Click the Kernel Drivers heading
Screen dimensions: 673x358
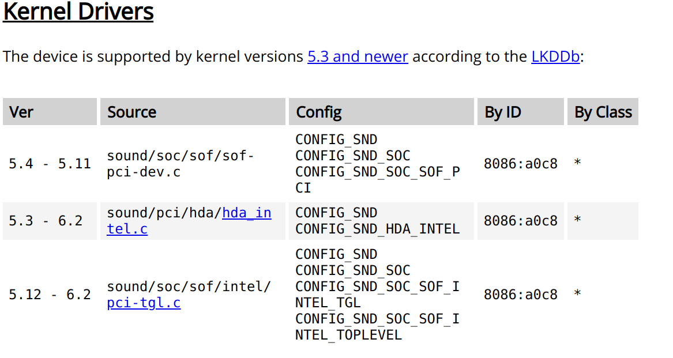78,12
